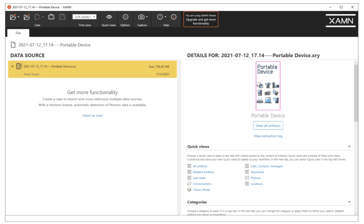
Task: Collapse the Categories section
Action: tap(349, 202)
